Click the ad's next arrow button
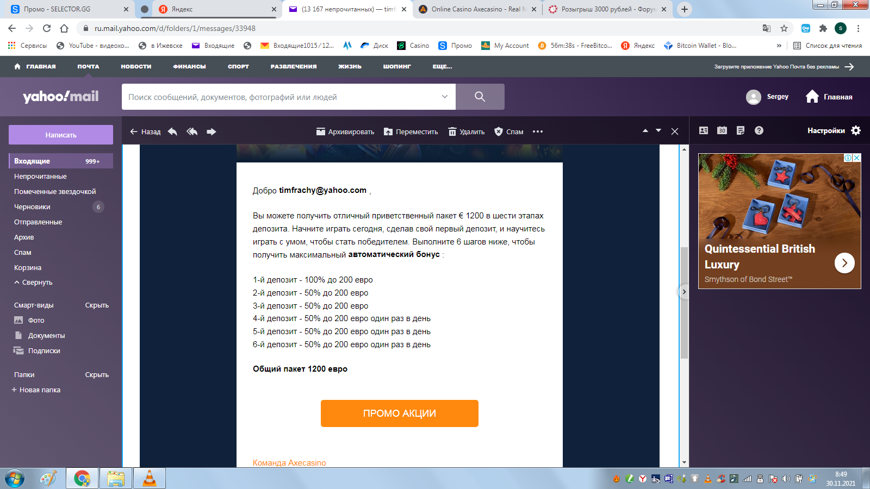Image resolution: width=870 pixels, height=489 pixels. pos(844,263)
